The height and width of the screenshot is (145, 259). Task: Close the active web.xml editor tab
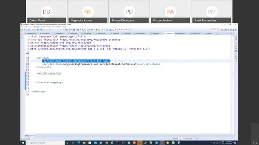[173, 33]
